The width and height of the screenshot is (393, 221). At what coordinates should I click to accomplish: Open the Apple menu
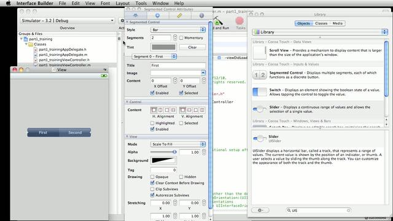click(8, 3)
